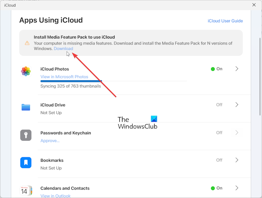
Task: Expand Bookmarks options chevron
Action: 237,160
